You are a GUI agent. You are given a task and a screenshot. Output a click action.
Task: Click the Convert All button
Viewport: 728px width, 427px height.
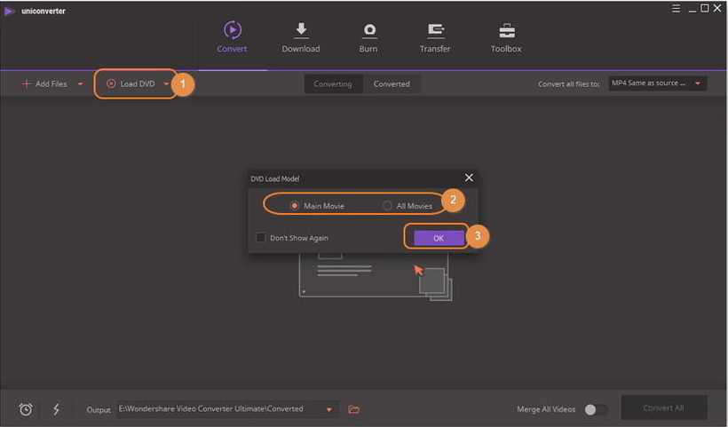pyautogui.click(x=663, y=408)
